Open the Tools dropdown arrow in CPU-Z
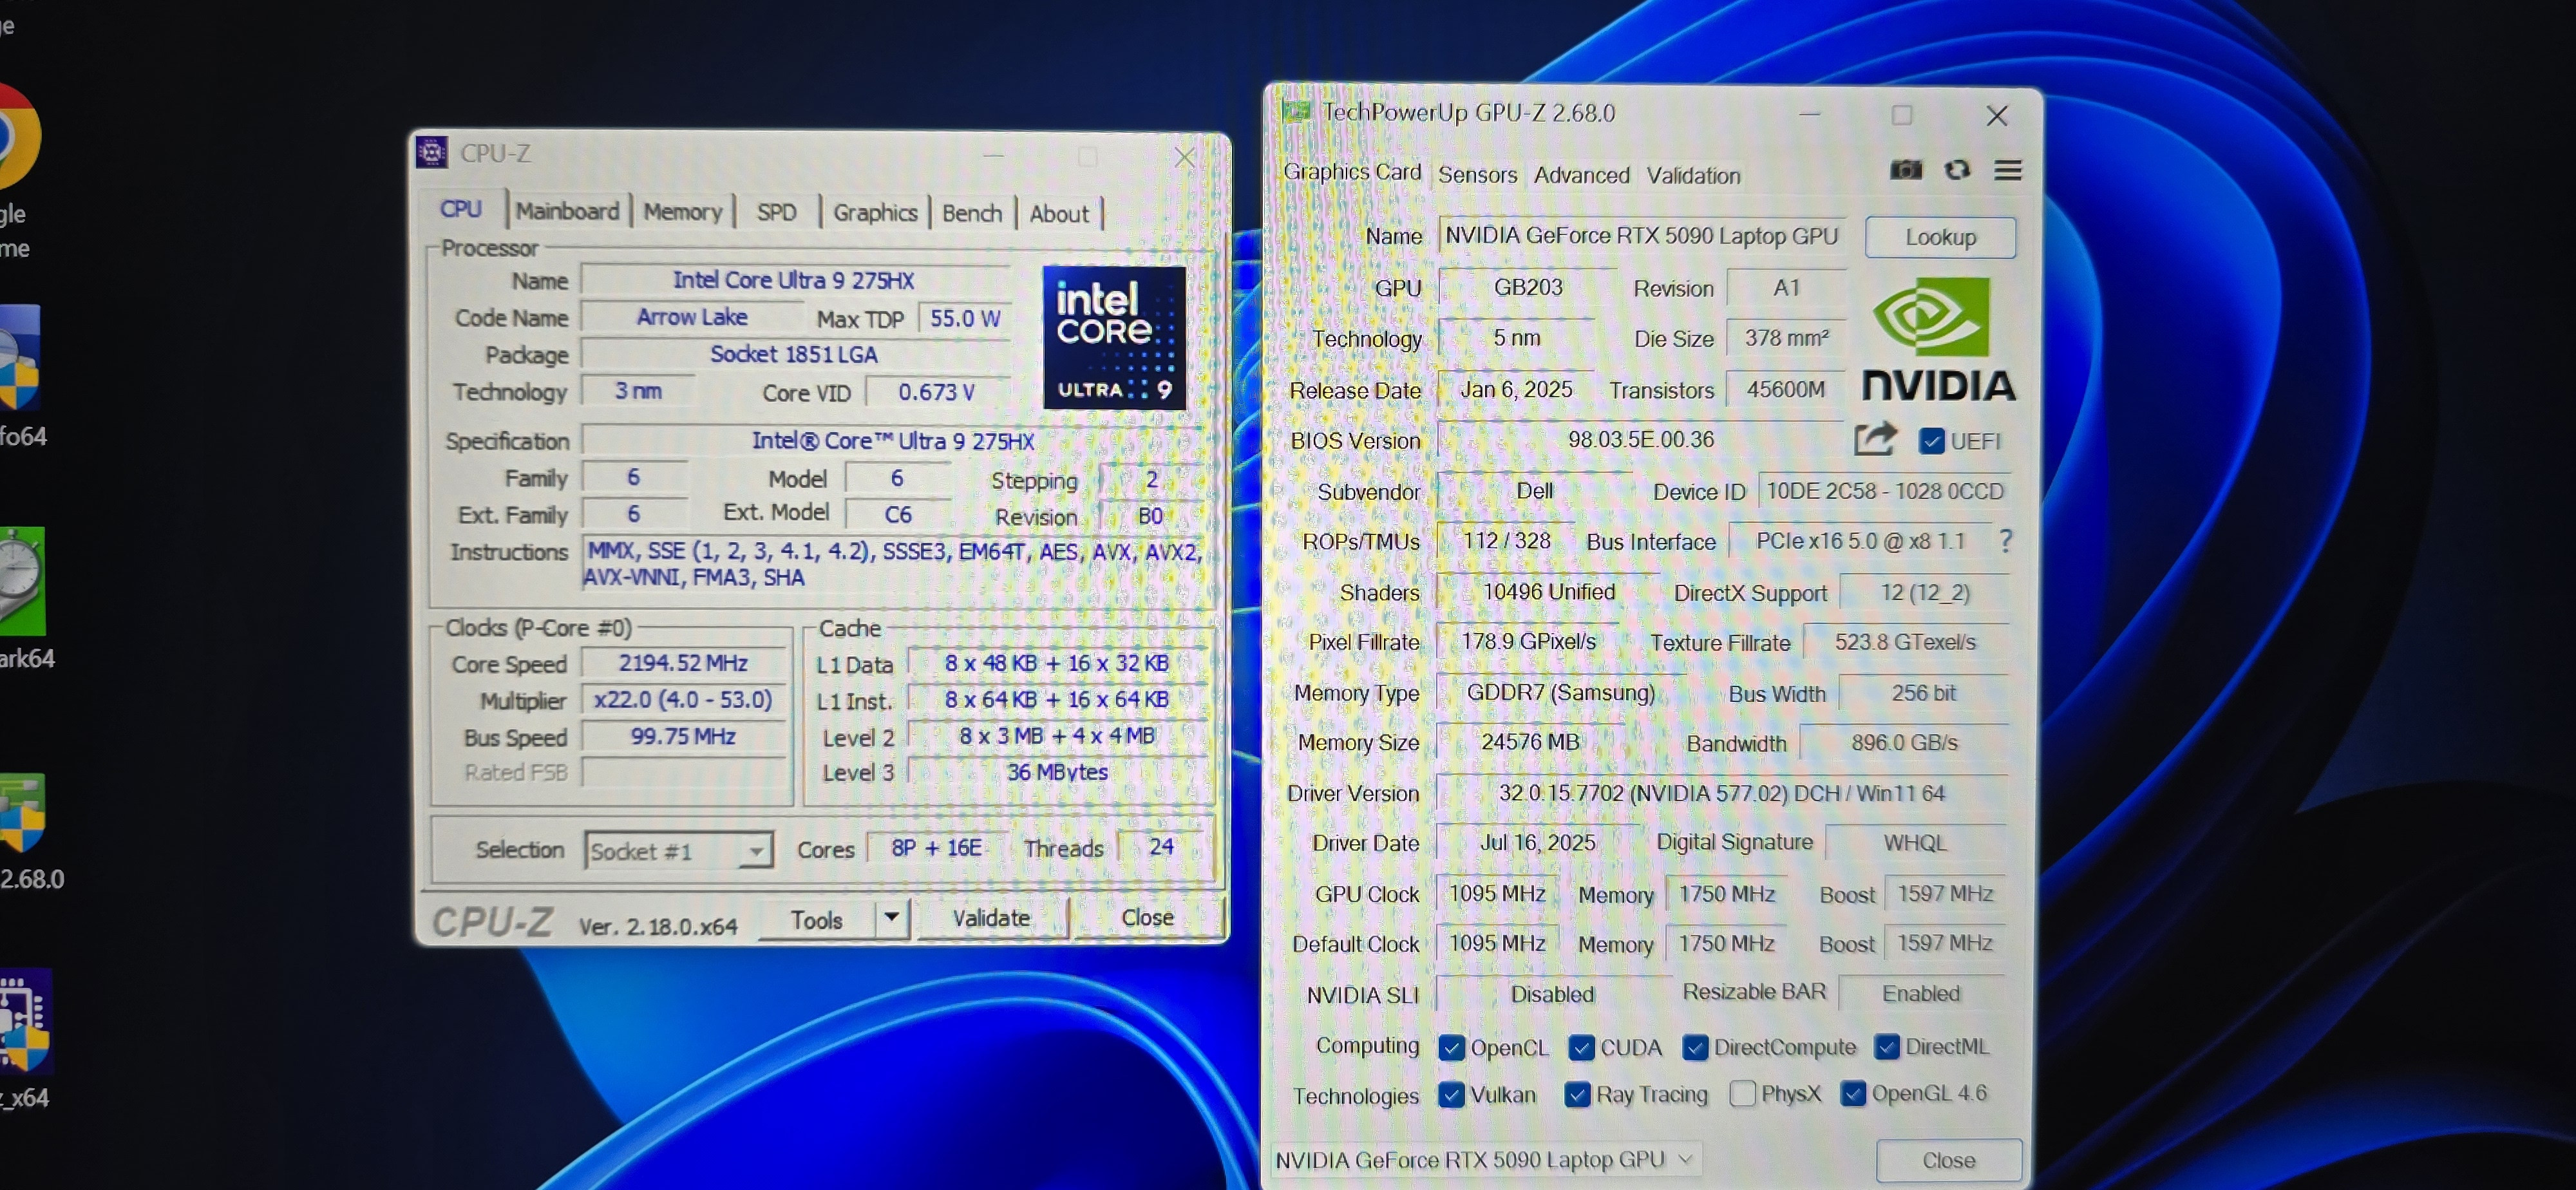This screenshot has width=2576, height=1190. pos(890,917)
